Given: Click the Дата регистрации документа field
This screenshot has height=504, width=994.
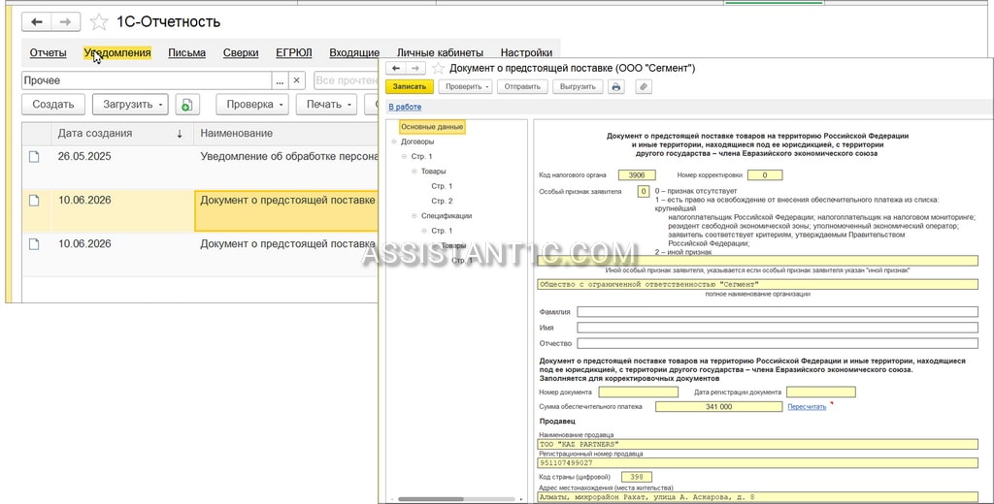Looking at the screenshot, I should tap(821, 393).
